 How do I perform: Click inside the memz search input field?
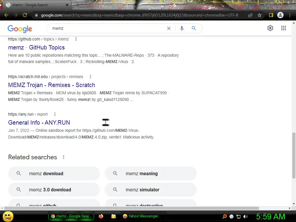[108, 28]
